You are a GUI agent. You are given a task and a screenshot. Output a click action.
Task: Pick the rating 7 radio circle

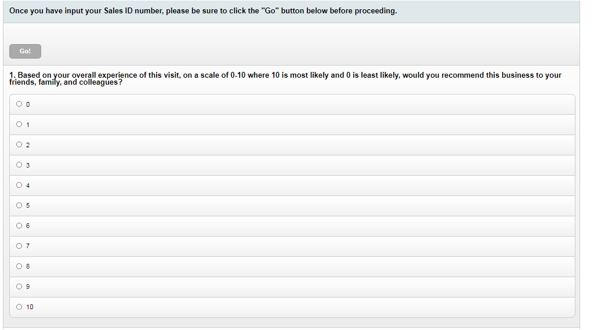19,246
